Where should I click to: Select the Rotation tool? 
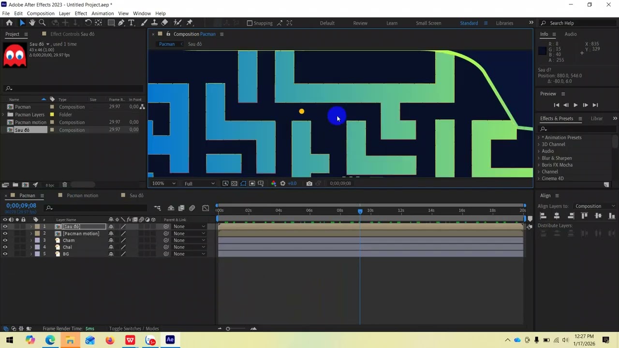click(88, 23)
